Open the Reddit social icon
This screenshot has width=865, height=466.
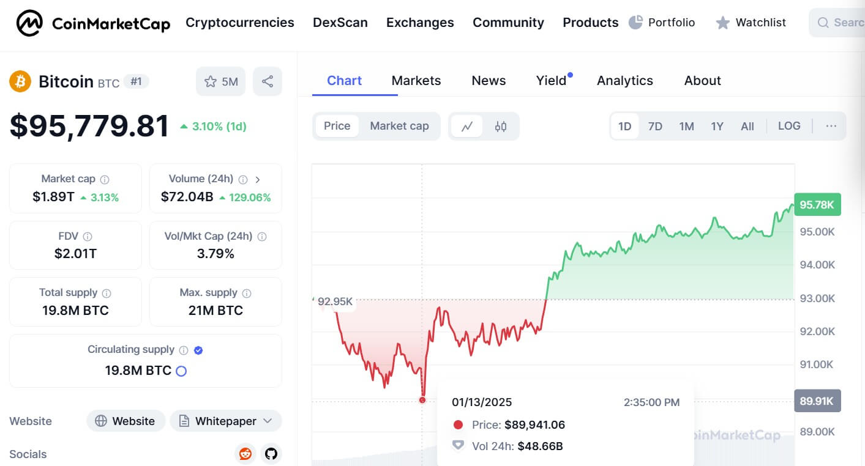245,454
